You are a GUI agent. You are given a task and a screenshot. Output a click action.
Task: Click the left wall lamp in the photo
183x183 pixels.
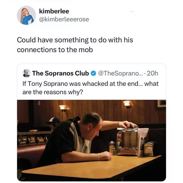pos(63,107)
